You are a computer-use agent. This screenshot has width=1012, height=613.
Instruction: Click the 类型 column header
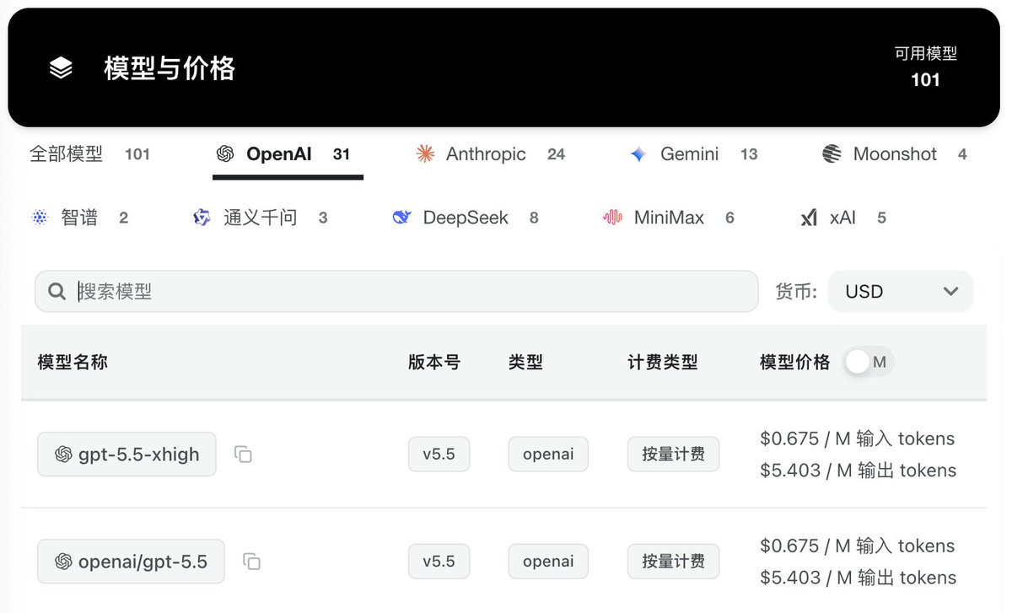pyautogui.click(x=525, y=363)
